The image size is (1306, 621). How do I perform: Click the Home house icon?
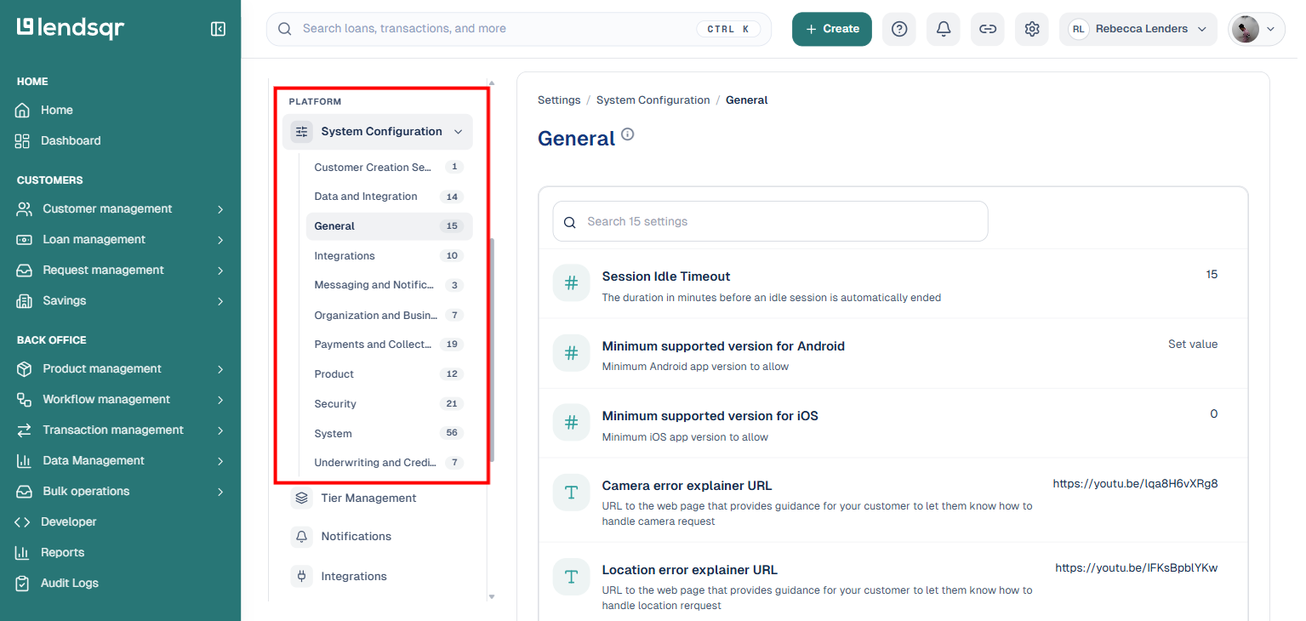coord(23,111)
